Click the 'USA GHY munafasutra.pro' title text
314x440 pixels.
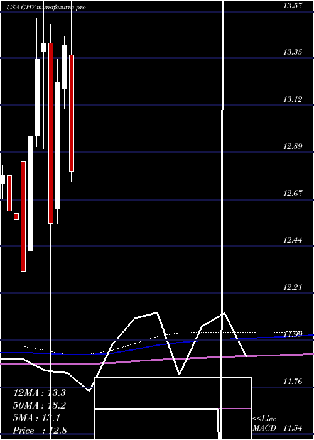click(x=46, y=8)
